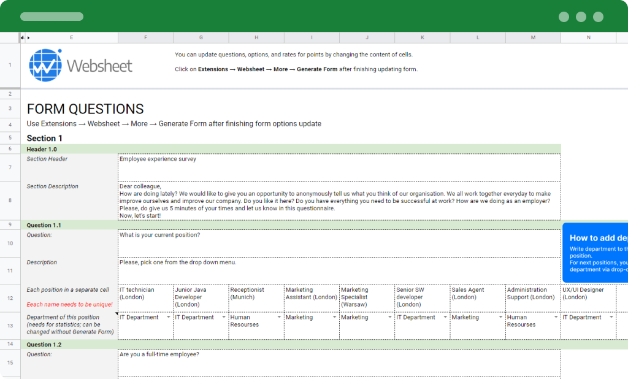
Task: Click the red 'Eeach name needs to be unique!' text
Action: coord(70,304)
